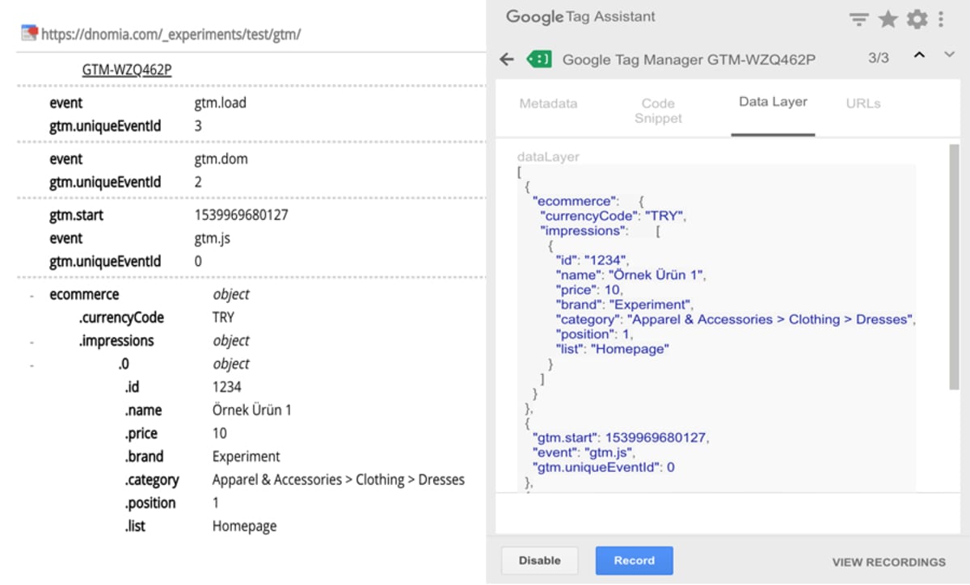Jump to next tag with down chevron
970x585 pixels.
949,54
